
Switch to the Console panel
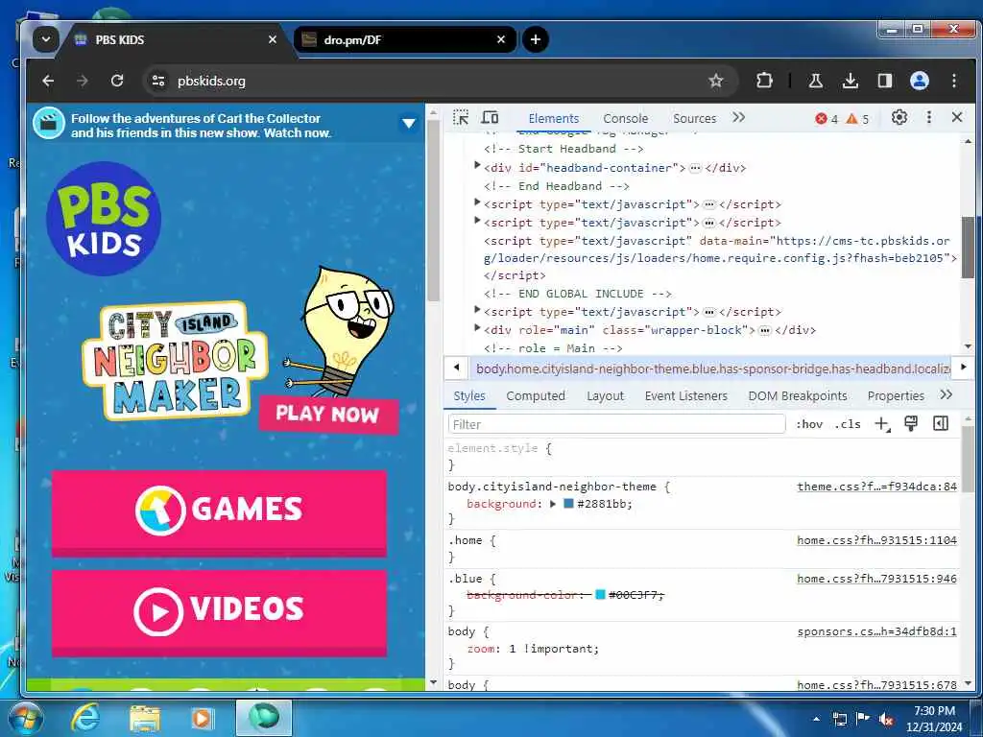click(x=626, y=118)
